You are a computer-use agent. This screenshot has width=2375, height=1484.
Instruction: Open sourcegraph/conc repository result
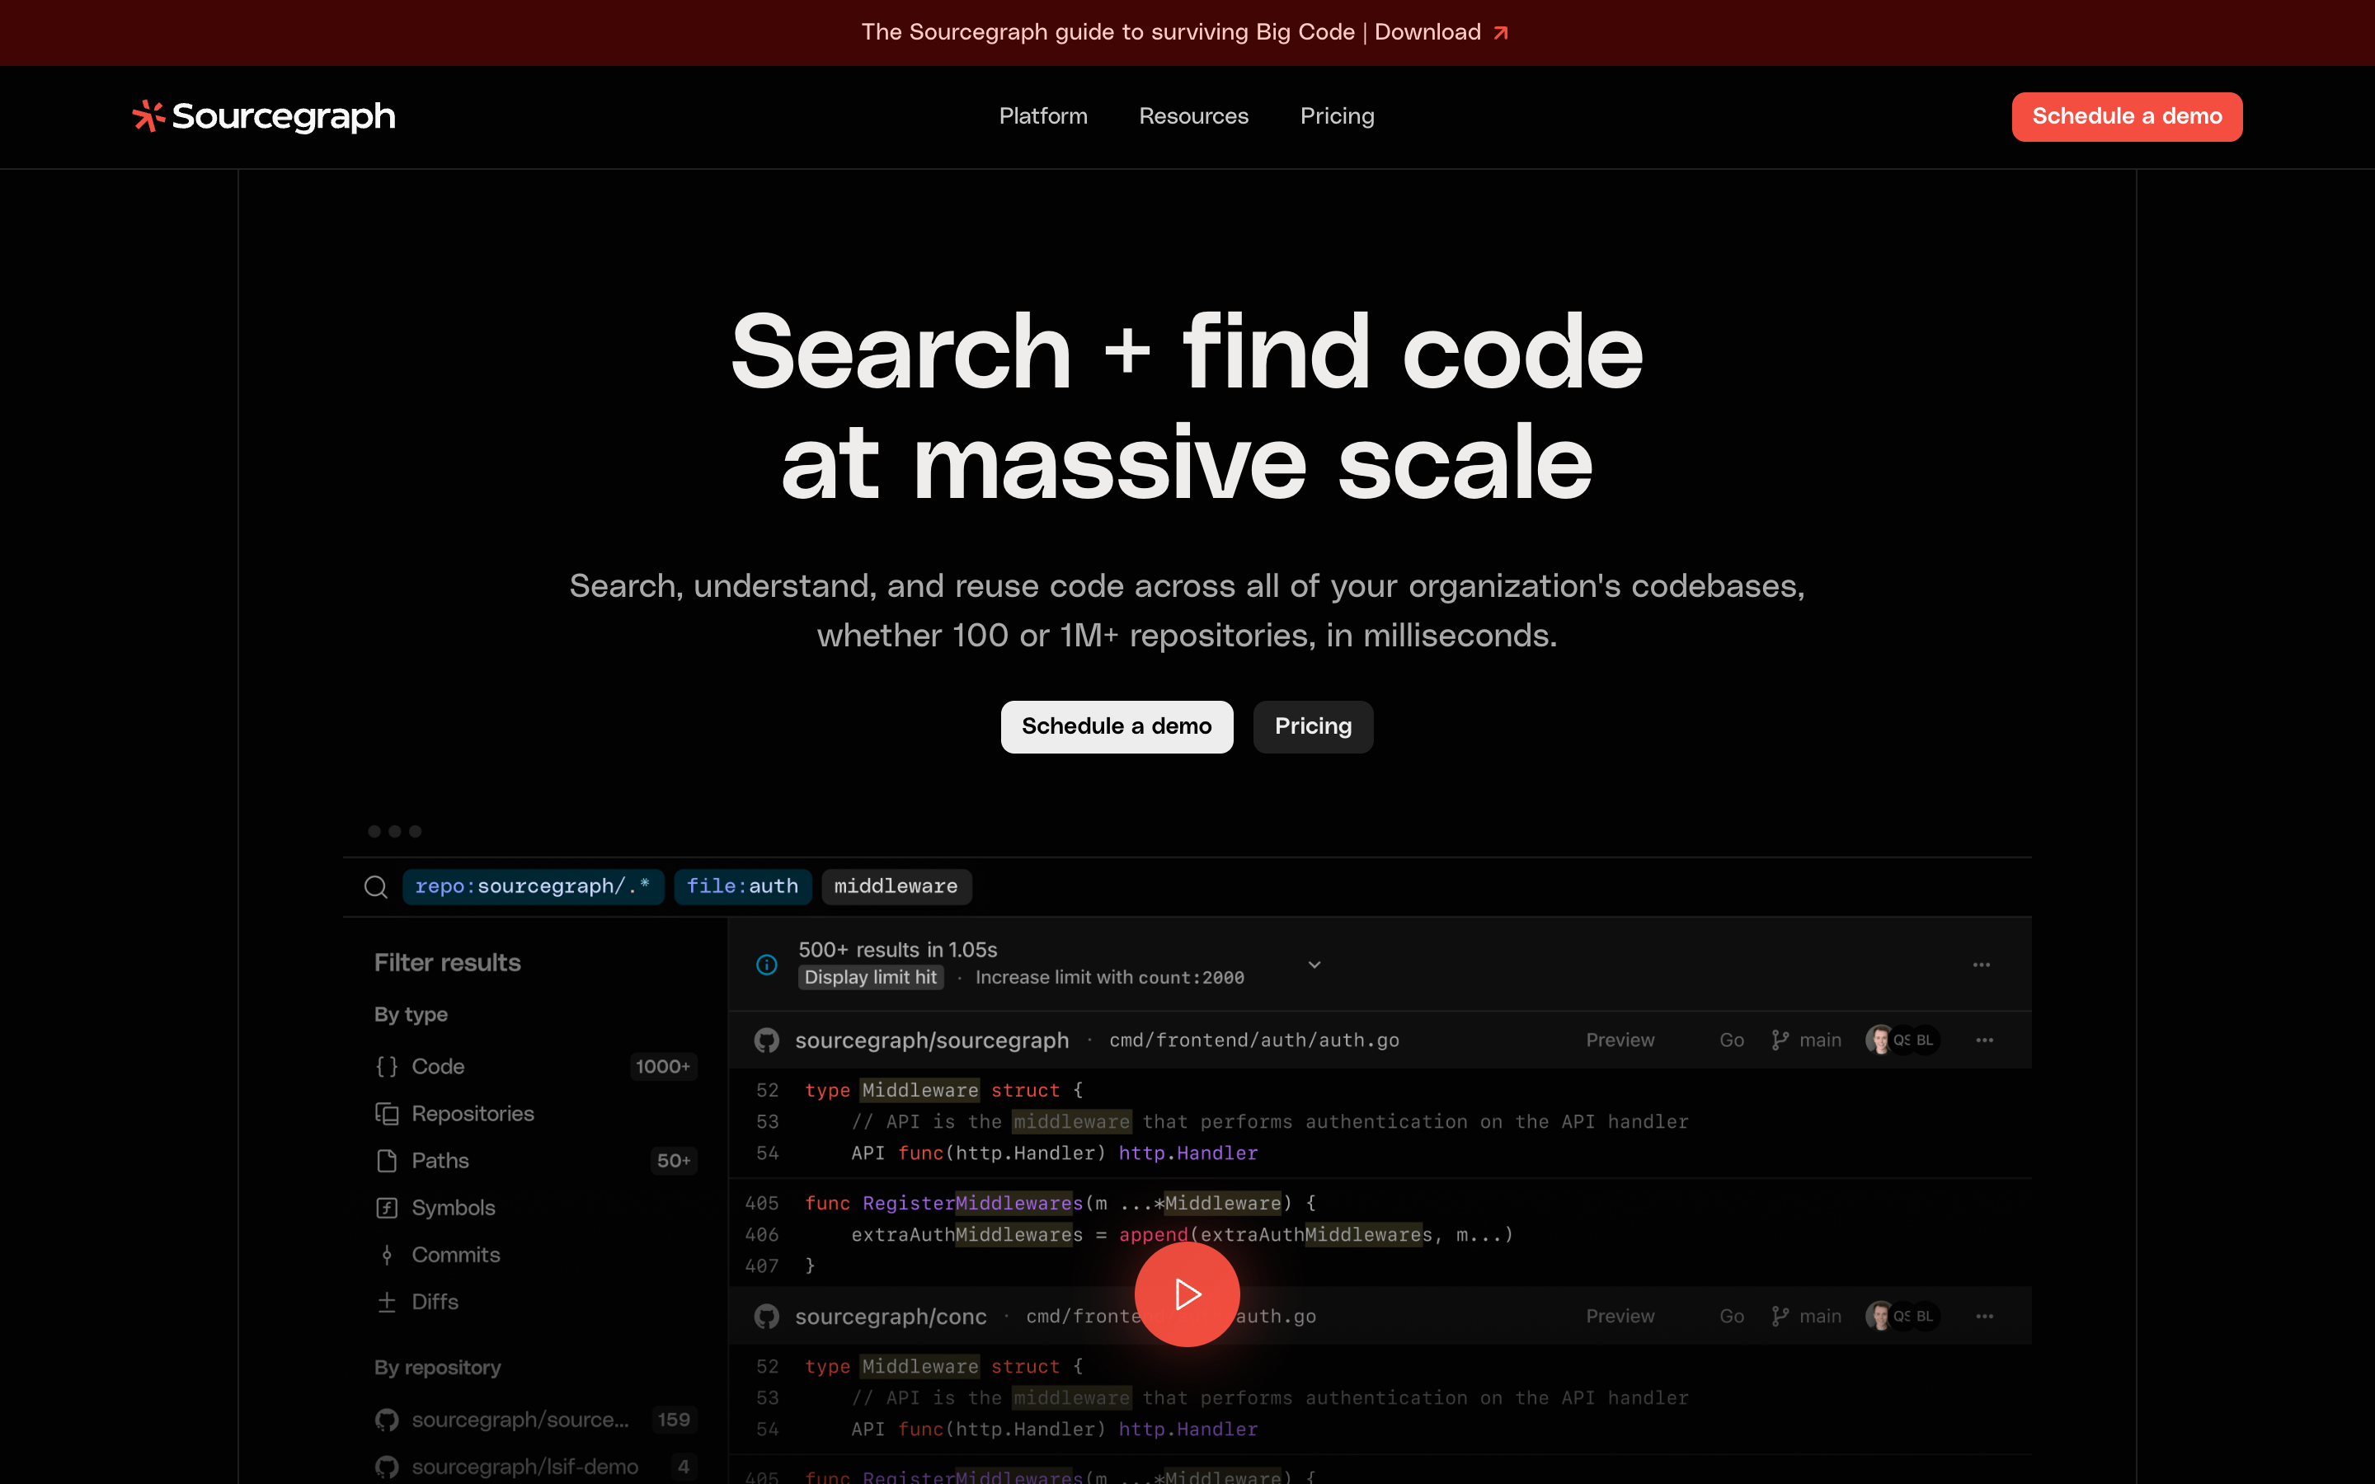point(891,1317)
